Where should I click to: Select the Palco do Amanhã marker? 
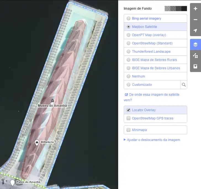(12, 182)
